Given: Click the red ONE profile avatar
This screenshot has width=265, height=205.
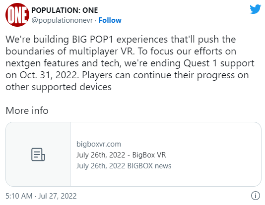Looking at the screenshot, I should (x=17, y=15).
